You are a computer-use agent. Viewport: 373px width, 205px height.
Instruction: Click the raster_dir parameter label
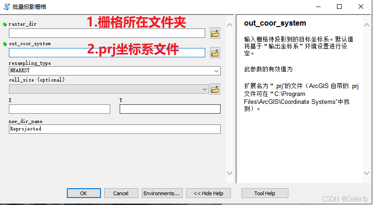tap(22, 24)
